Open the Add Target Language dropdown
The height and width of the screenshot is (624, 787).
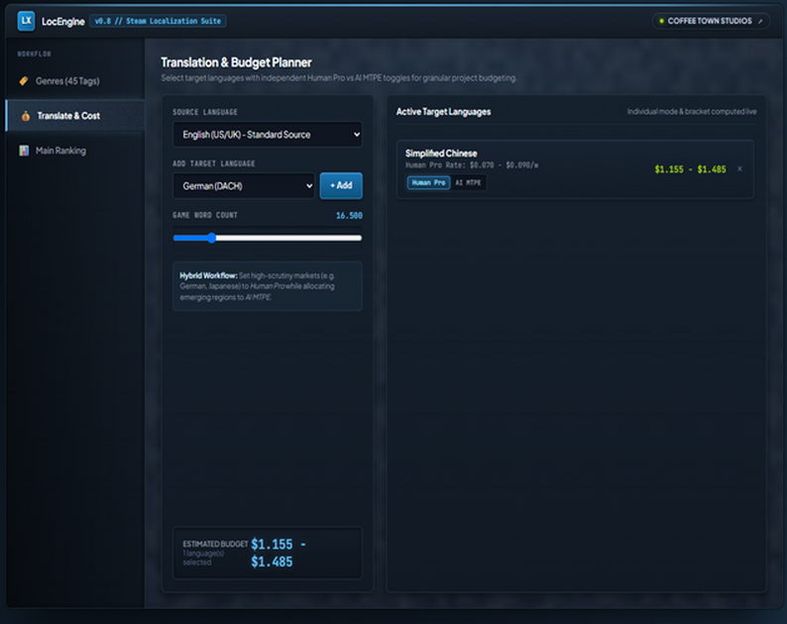point(244,186)
